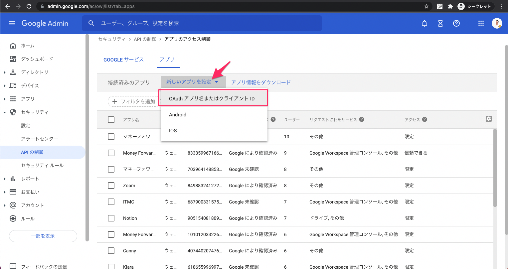Click the お支払い card icon
Screen dimensions: 508x269
13,192
